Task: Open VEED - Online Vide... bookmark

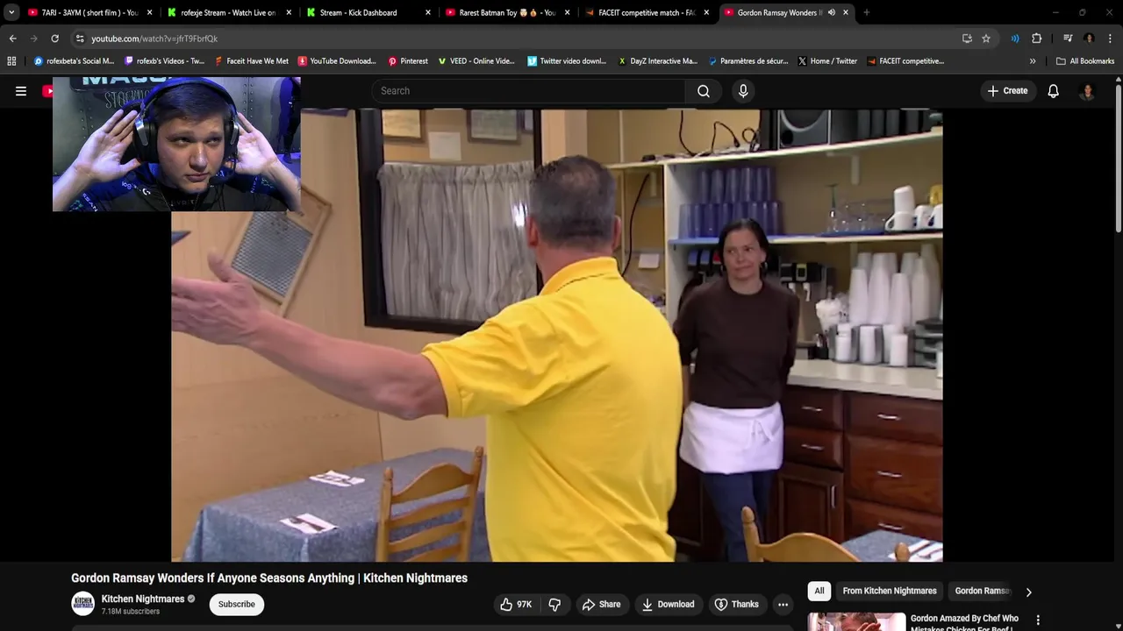Action: [476, 61]
